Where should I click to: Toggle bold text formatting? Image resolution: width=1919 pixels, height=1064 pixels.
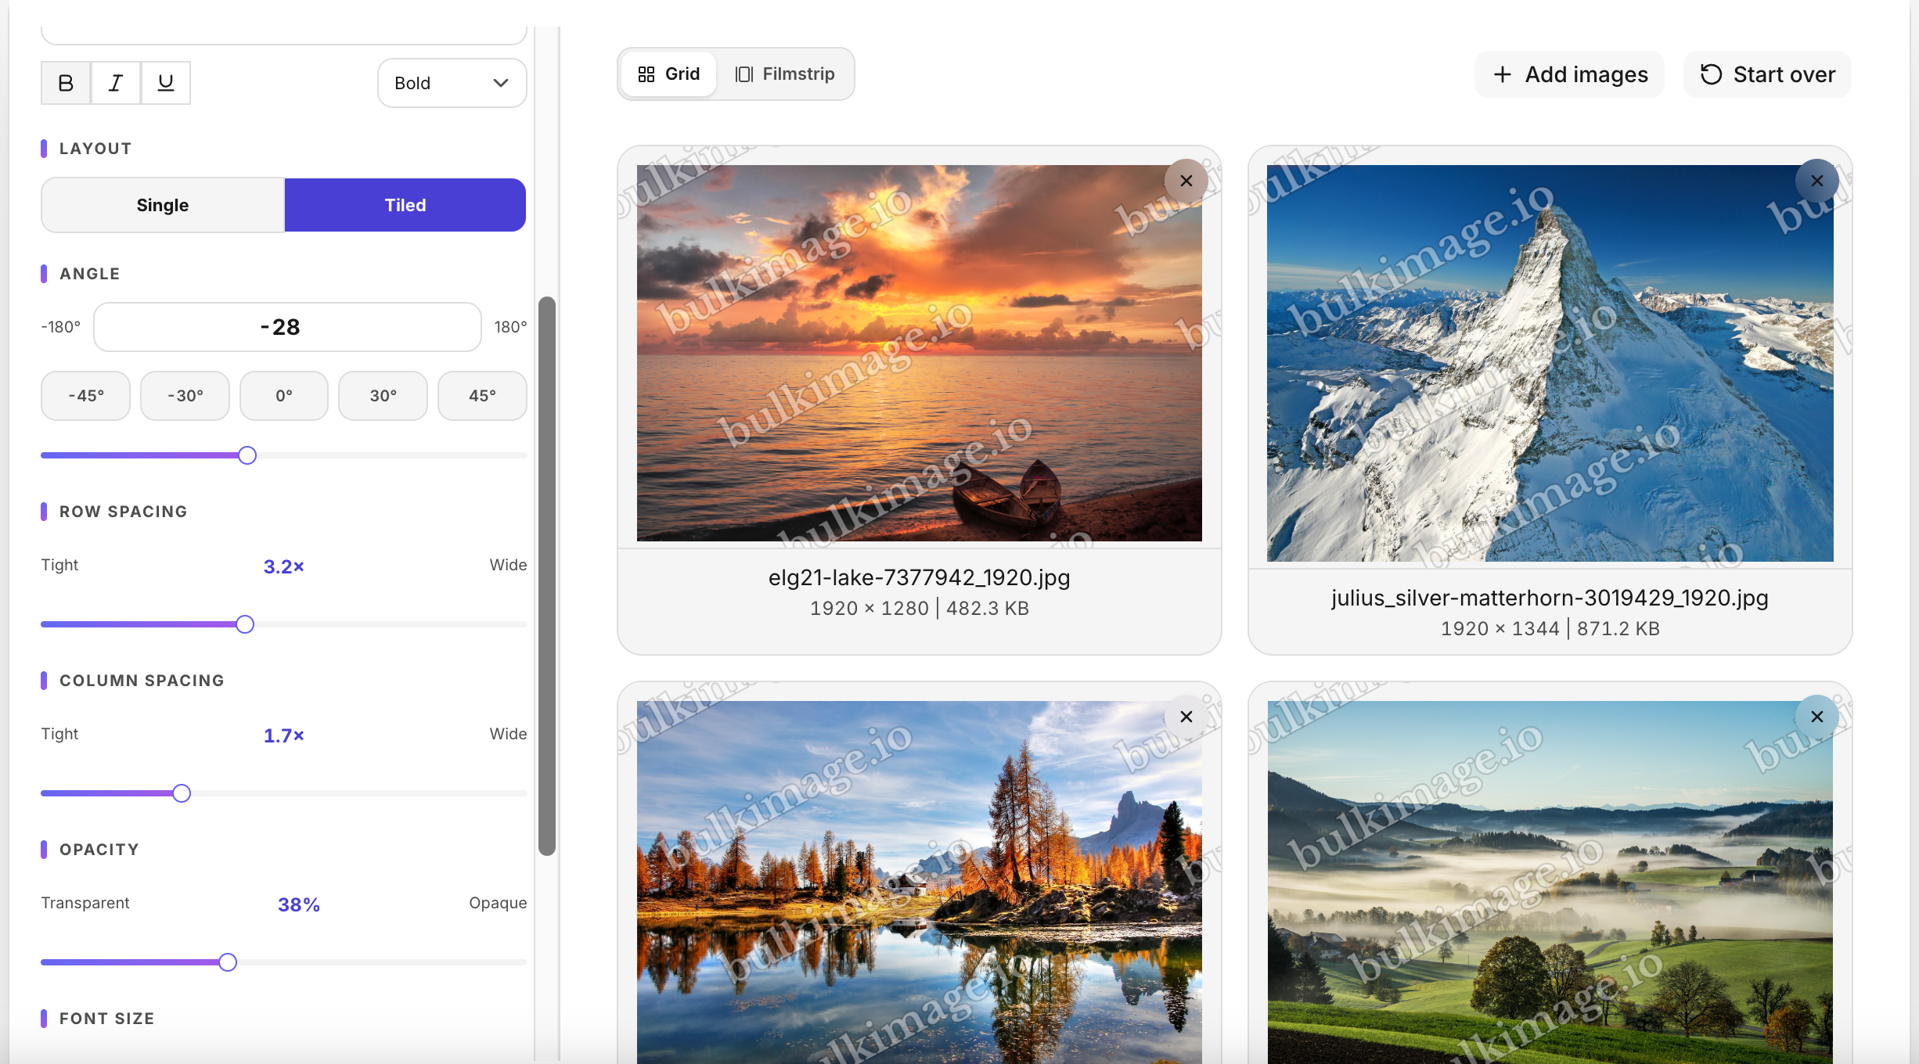click(66, 83)
